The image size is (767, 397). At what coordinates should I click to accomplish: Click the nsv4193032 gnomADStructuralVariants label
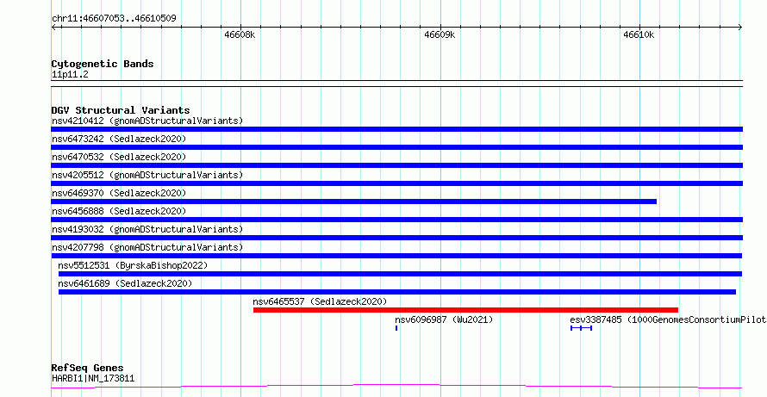point(147,229)
